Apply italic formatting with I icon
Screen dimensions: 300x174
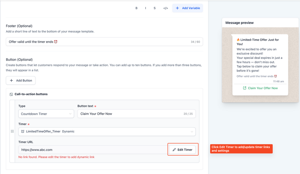pos(146,8)
